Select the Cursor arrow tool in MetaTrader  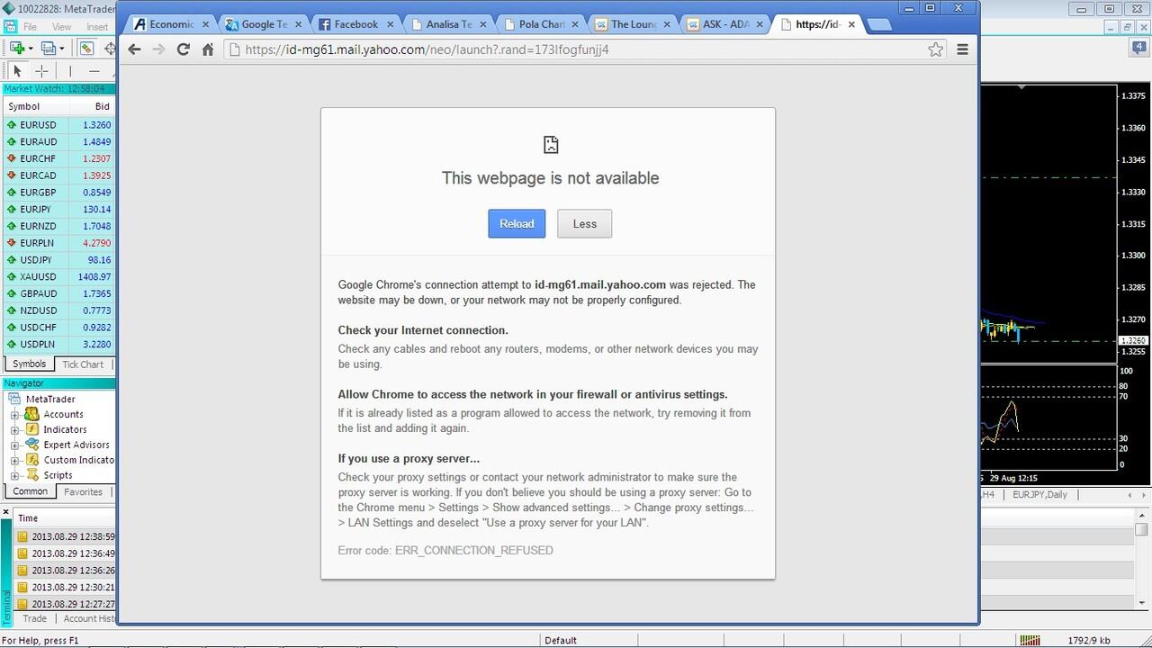tap(17, 71)
